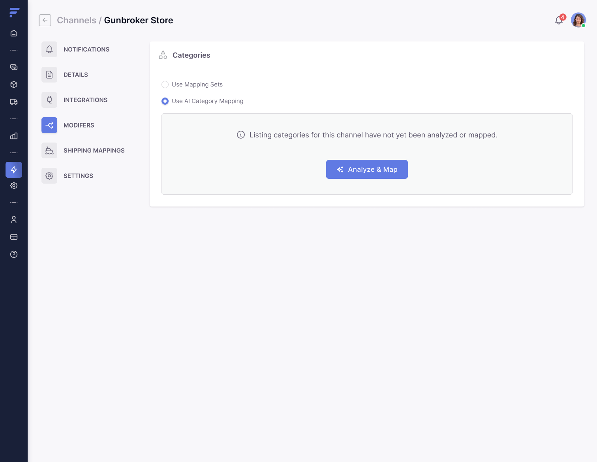Click the app logo in sidebar
The image size is (597, 462).
(x=14, y=13)
